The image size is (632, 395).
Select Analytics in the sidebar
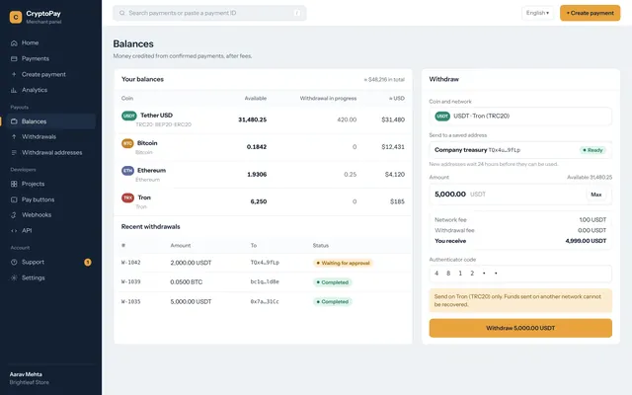(50, 90)
